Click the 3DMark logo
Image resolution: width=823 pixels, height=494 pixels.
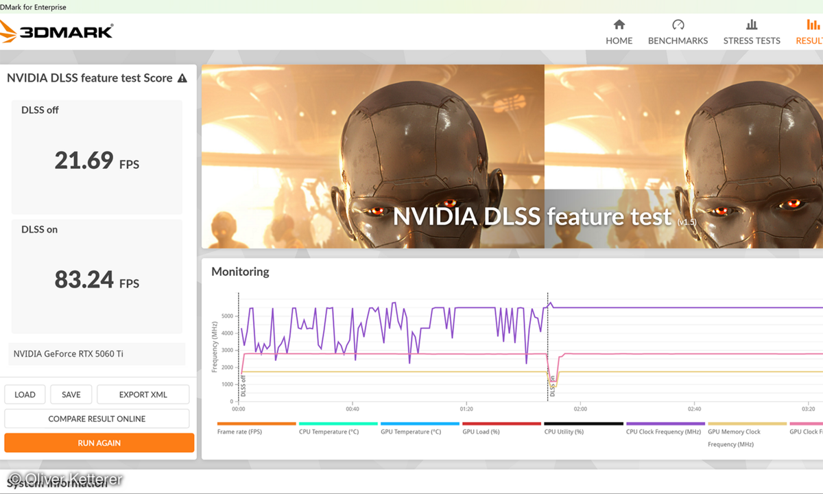point(56,32)
